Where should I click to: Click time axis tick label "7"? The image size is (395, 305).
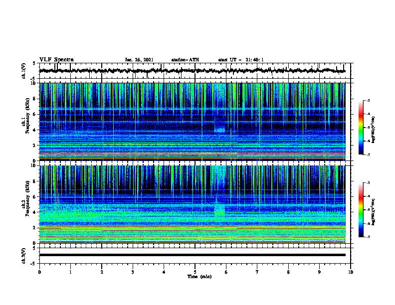click(257, 272)
